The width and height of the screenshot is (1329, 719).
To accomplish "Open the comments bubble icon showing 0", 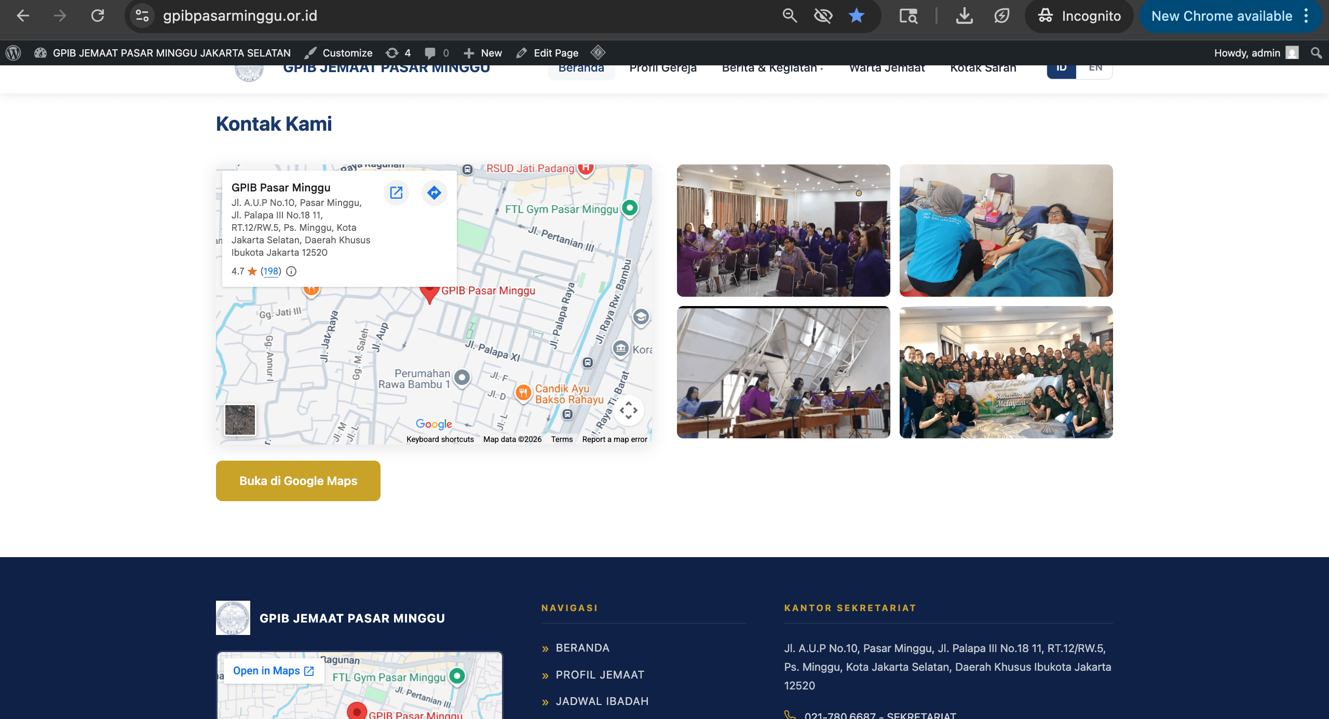I will coord(437,53).
